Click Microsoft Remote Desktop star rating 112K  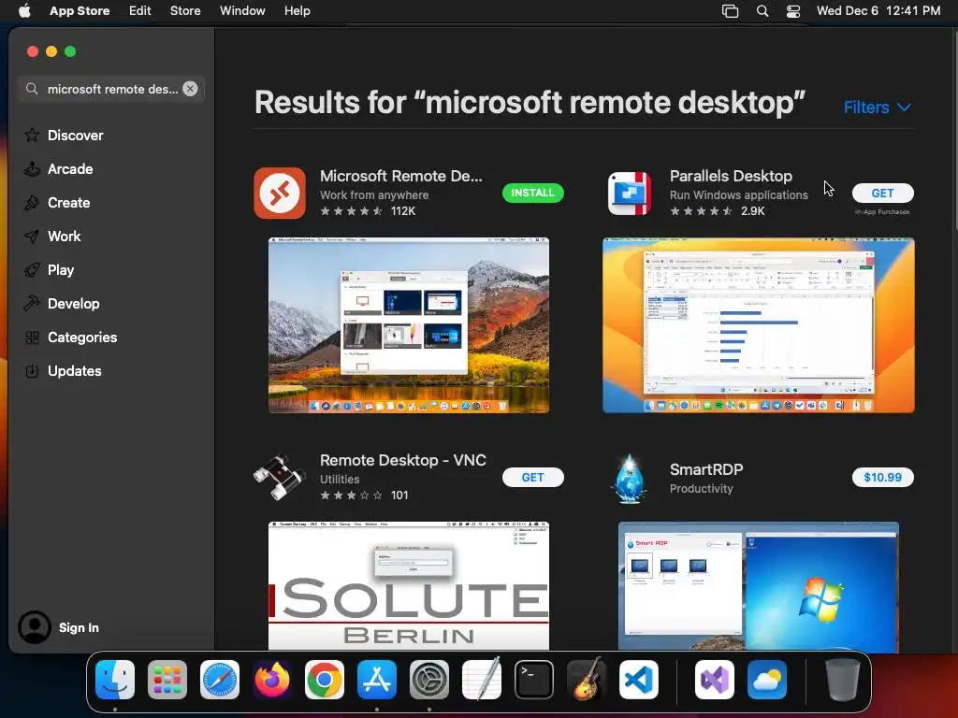click(368, 211)
